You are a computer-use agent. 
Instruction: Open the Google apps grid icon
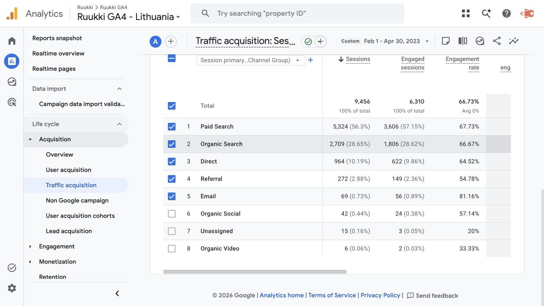click(x=466, y=14)
